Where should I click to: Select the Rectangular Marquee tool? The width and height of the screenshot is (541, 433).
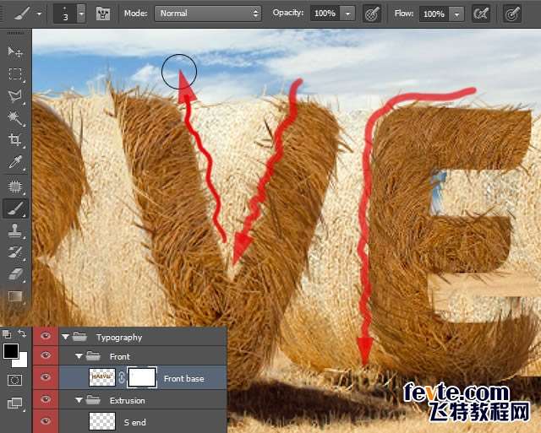coord(14,74)
